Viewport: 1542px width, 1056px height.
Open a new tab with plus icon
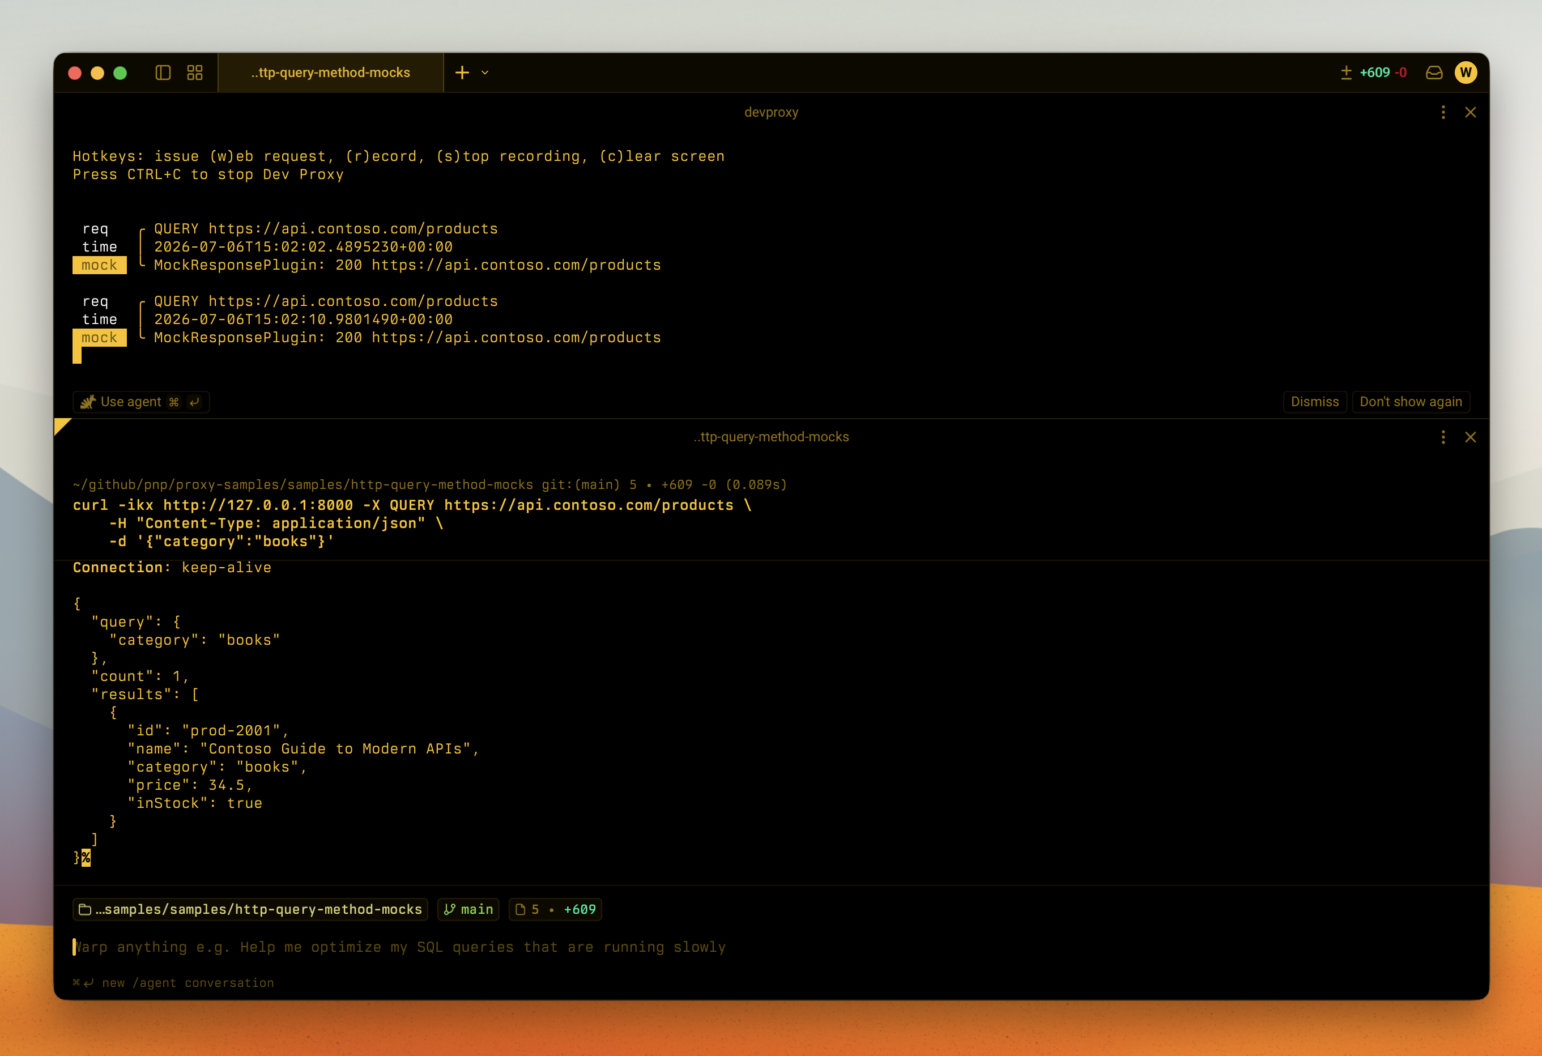(462, 73)
